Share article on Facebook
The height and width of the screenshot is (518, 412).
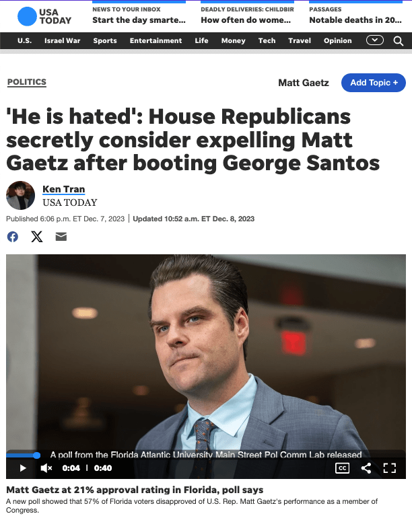[x=13, y=237]
